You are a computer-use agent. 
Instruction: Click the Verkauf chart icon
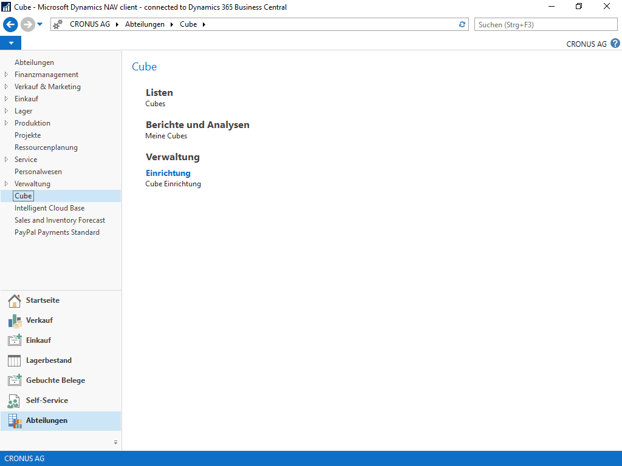15,321
